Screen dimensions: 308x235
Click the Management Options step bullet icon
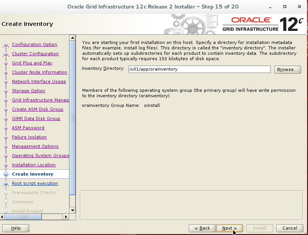click(6, 147)
